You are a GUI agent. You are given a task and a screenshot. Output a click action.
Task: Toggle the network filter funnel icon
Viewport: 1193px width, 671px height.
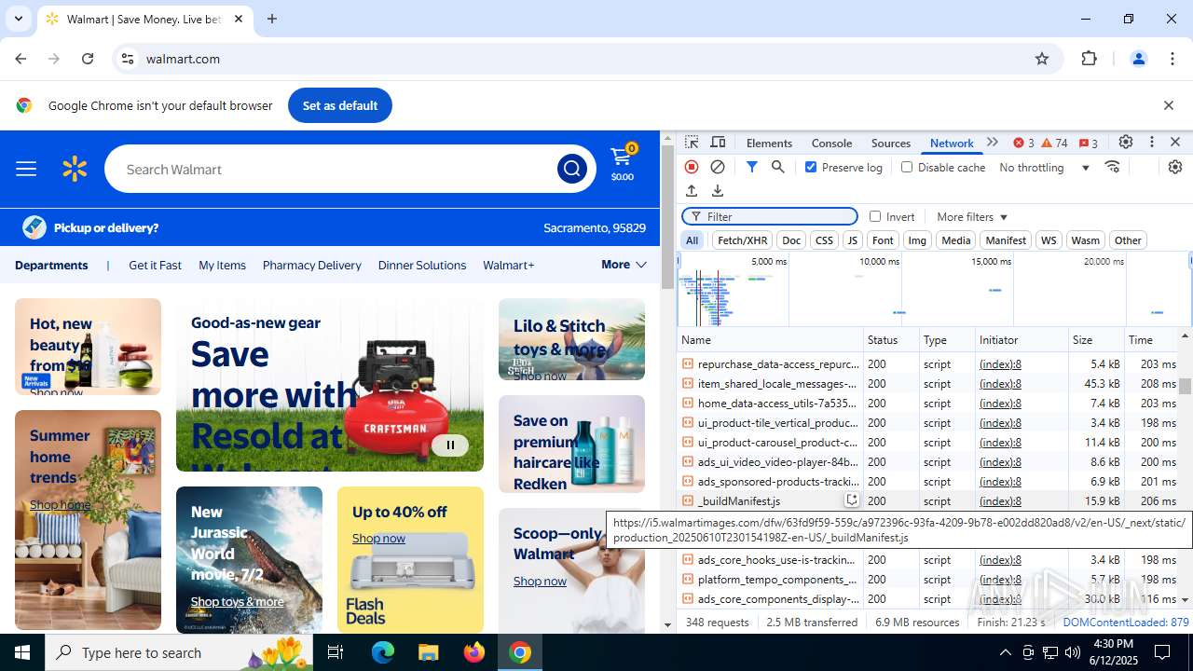[751, 167]
